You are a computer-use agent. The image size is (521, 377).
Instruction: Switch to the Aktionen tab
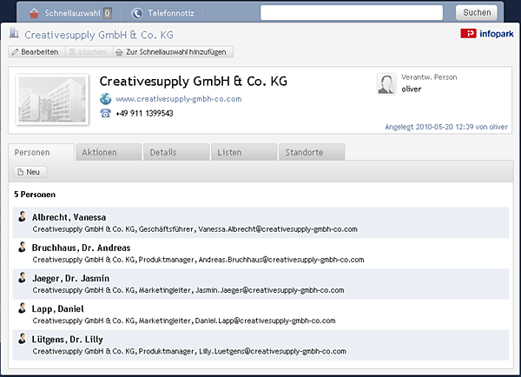point(109,152)
